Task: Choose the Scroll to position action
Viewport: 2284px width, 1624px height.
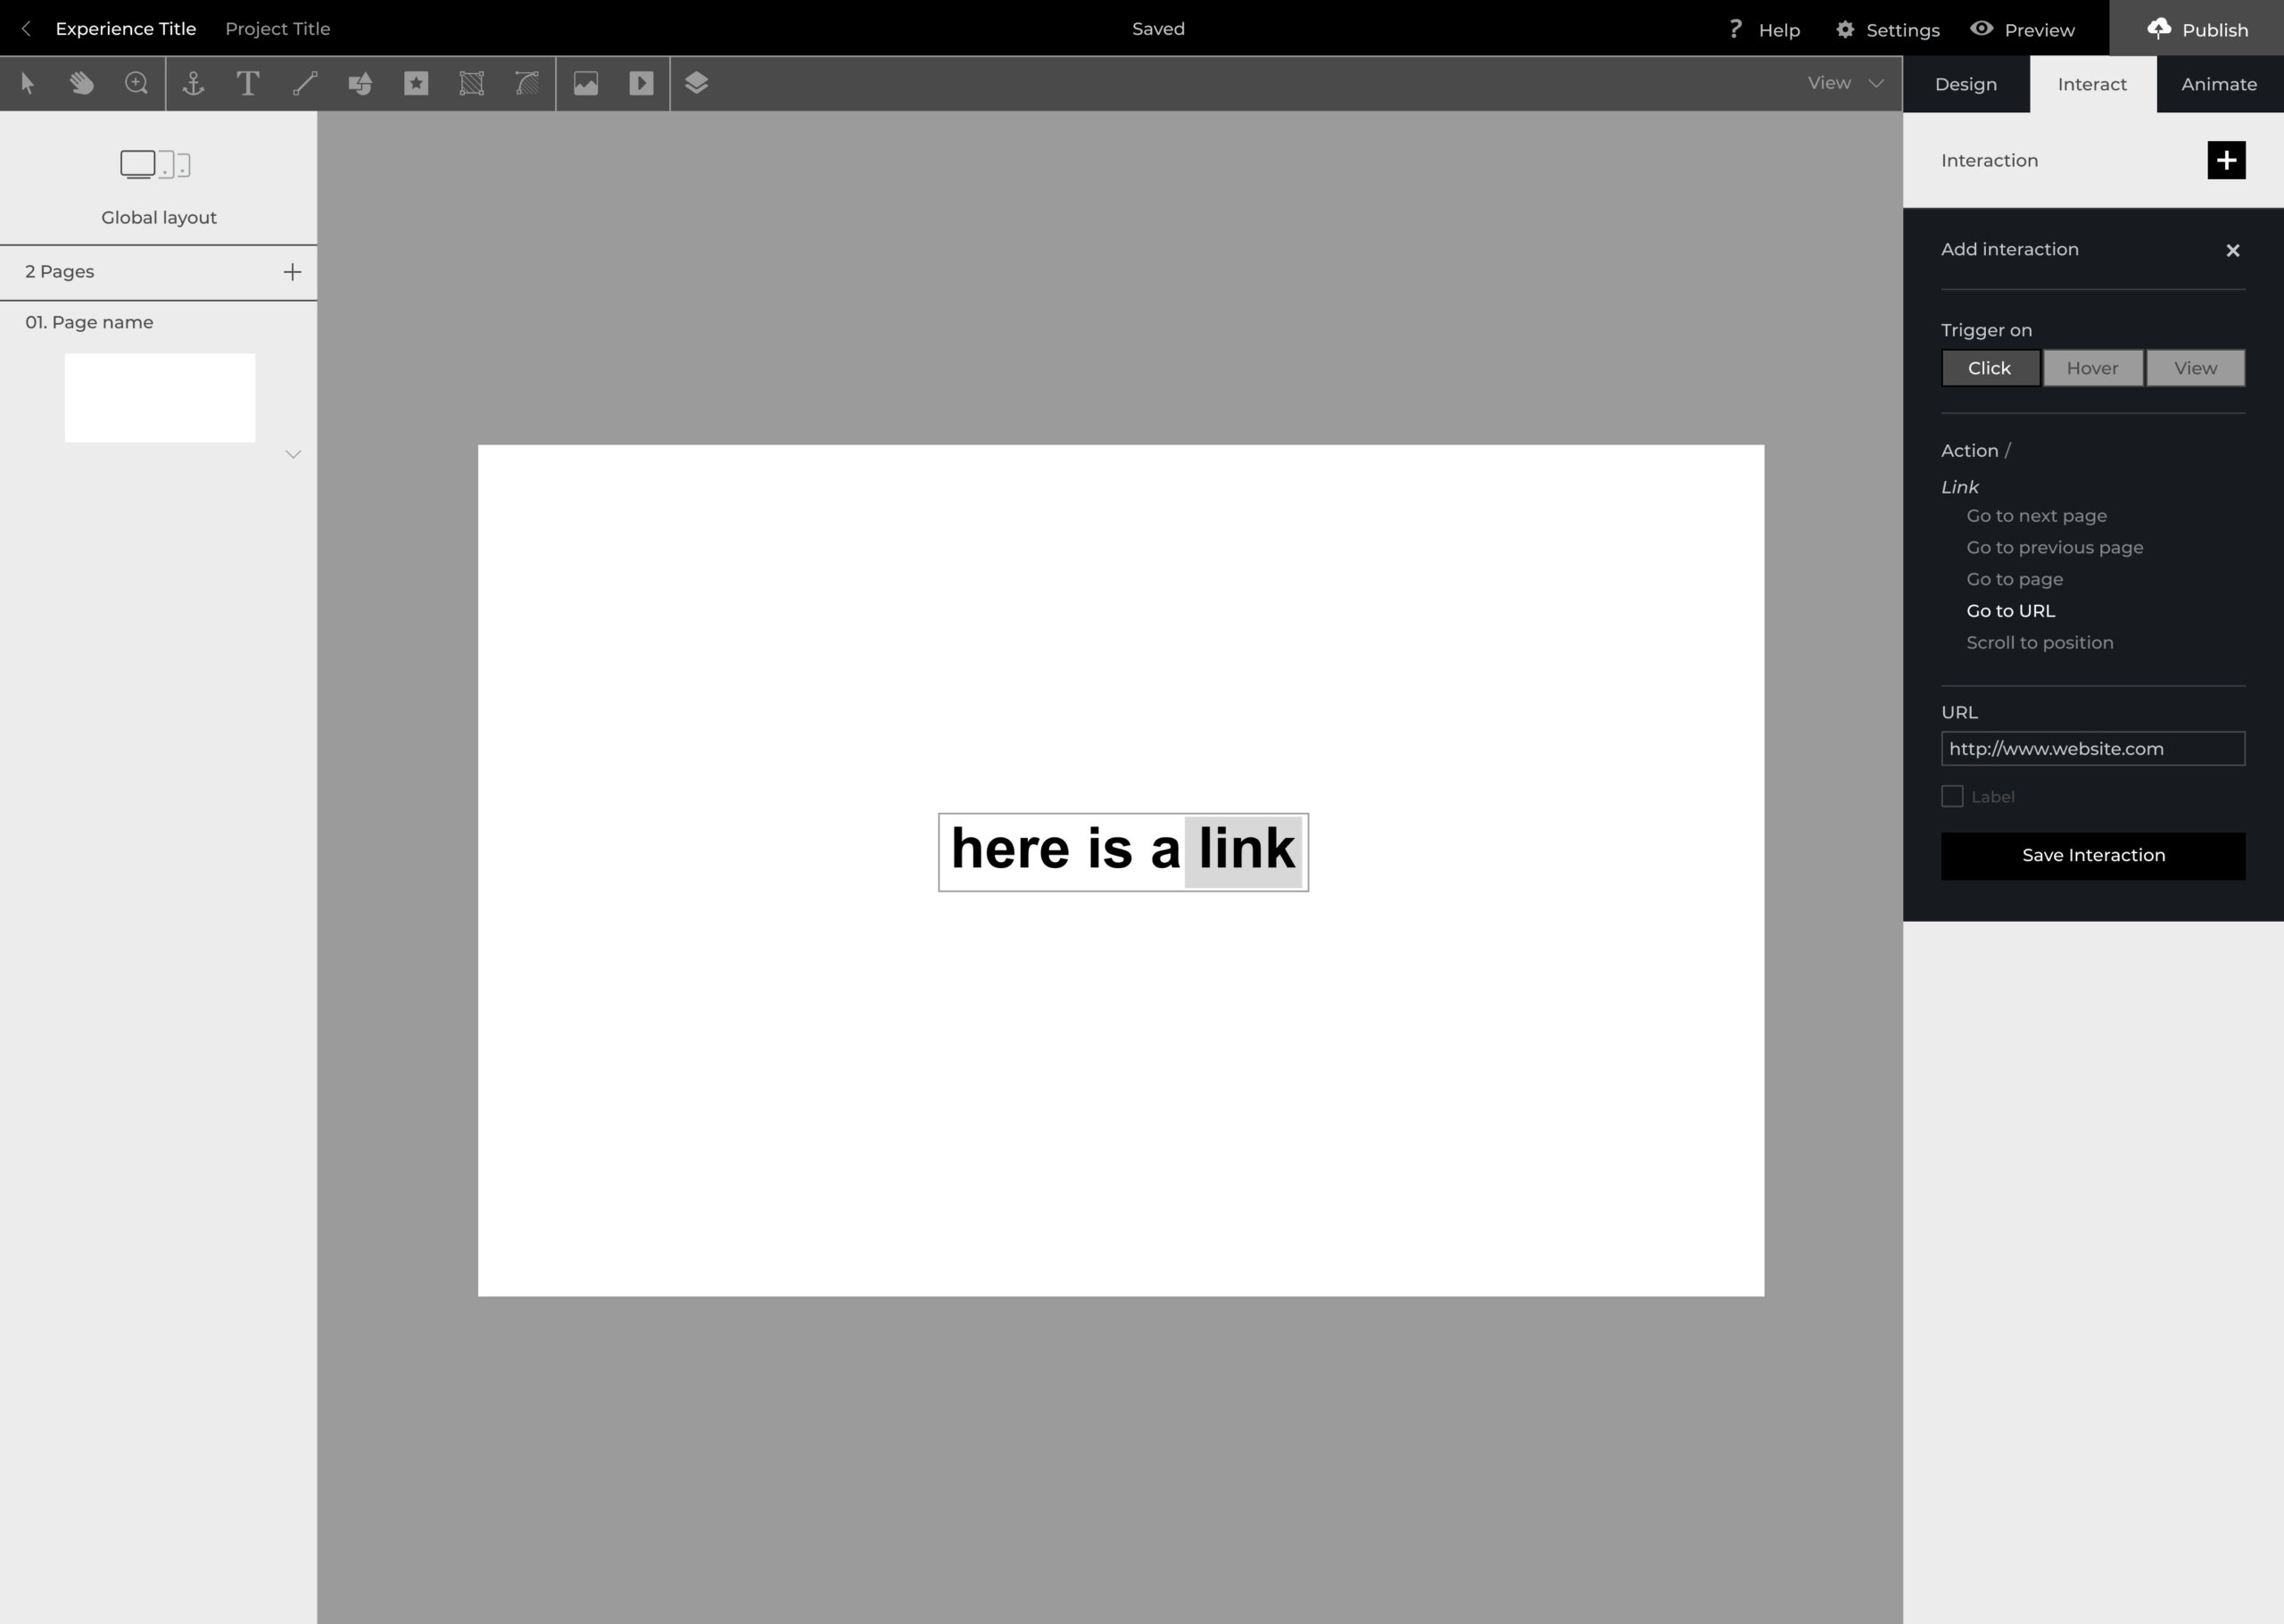Action: pos(2040,643)
